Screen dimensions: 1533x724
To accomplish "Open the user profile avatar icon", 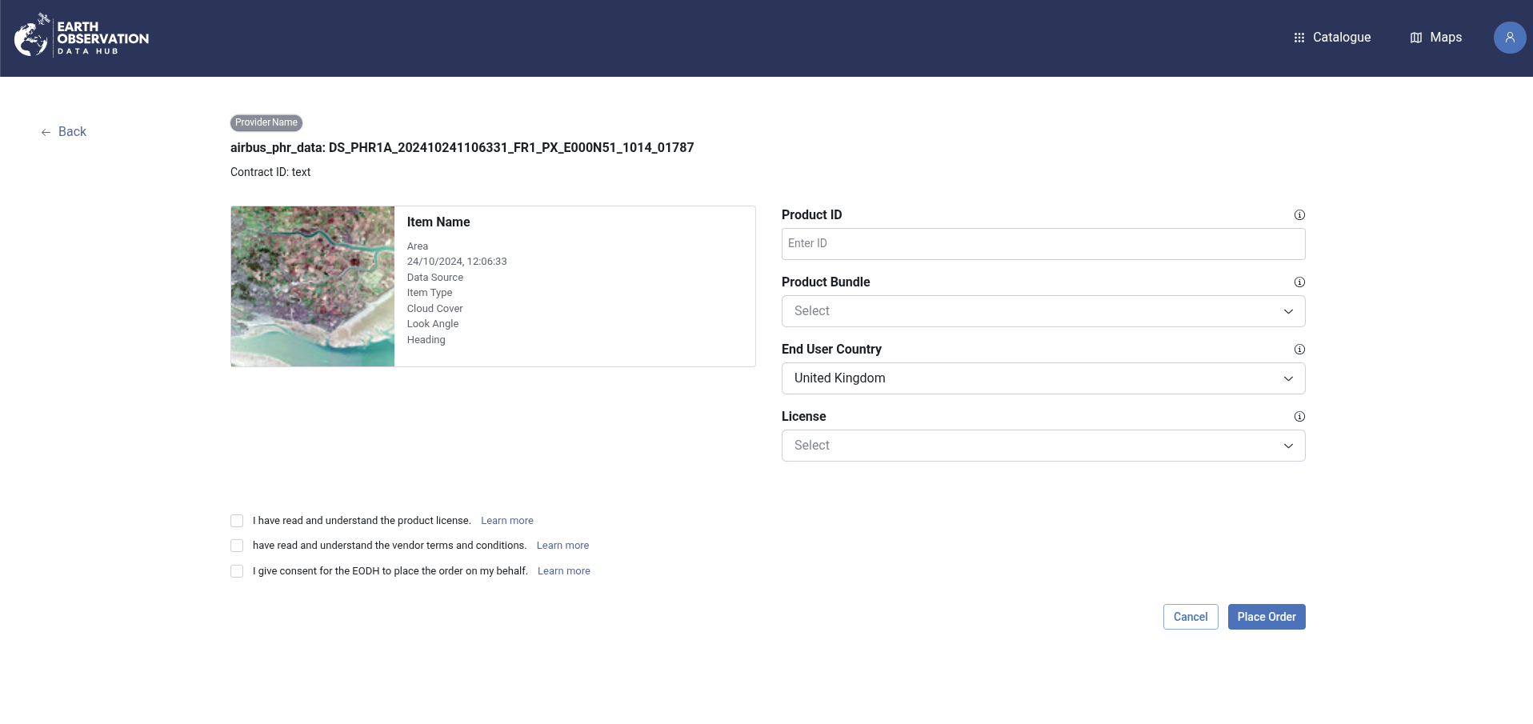I will click(x=1509, y=38).
